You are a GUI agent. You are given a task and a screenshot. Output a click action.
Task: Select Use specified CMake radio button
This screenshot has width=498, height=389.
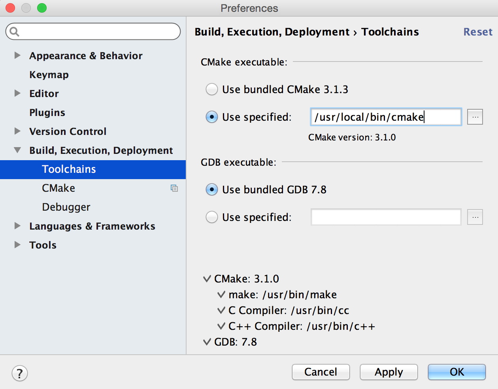click(212, 117)
